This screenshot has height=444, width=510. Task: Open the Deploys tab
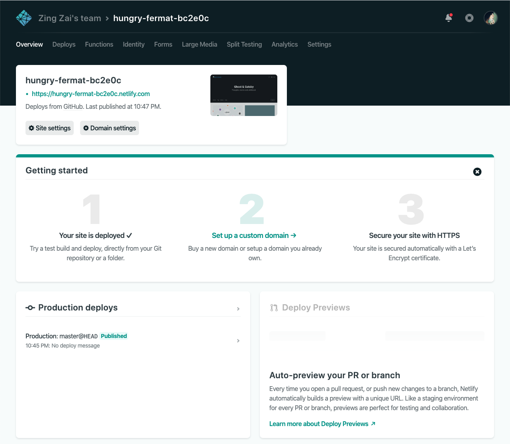tap(64, 44)
